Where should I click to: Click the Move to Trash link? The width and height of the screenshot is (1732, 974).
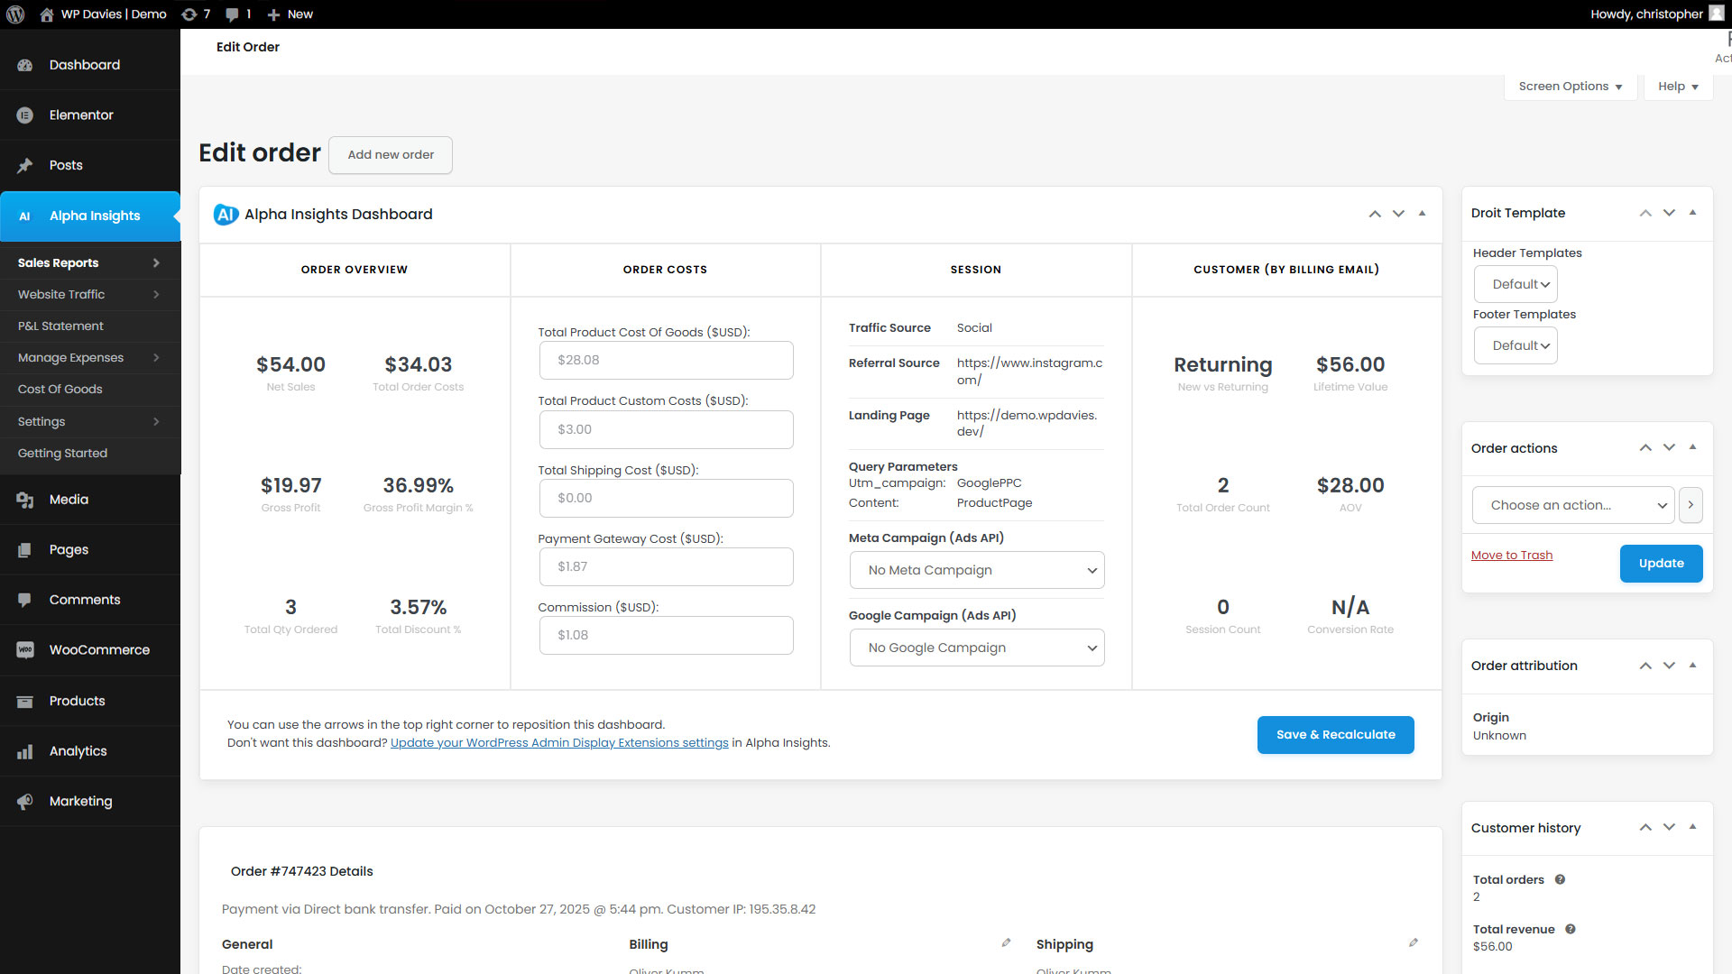[x=1511, y=556]
